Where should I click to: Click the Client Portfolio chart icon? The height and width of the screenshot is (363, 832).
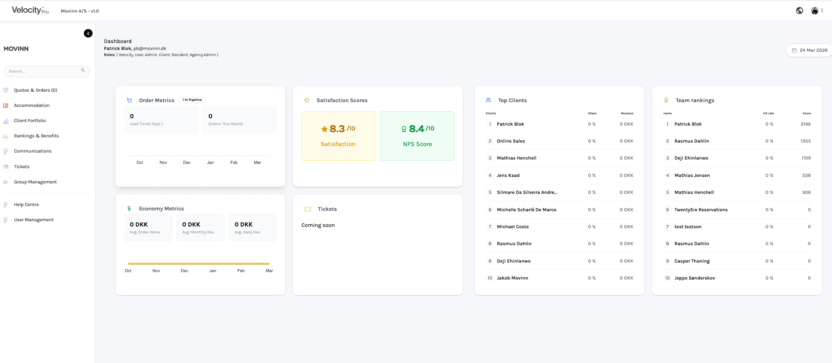pyautogui.click(x=6, y=121)
